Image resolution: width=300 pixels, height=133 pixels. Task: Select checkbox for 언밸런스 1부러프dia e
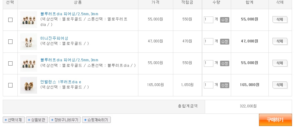click(x=10, y=85)
